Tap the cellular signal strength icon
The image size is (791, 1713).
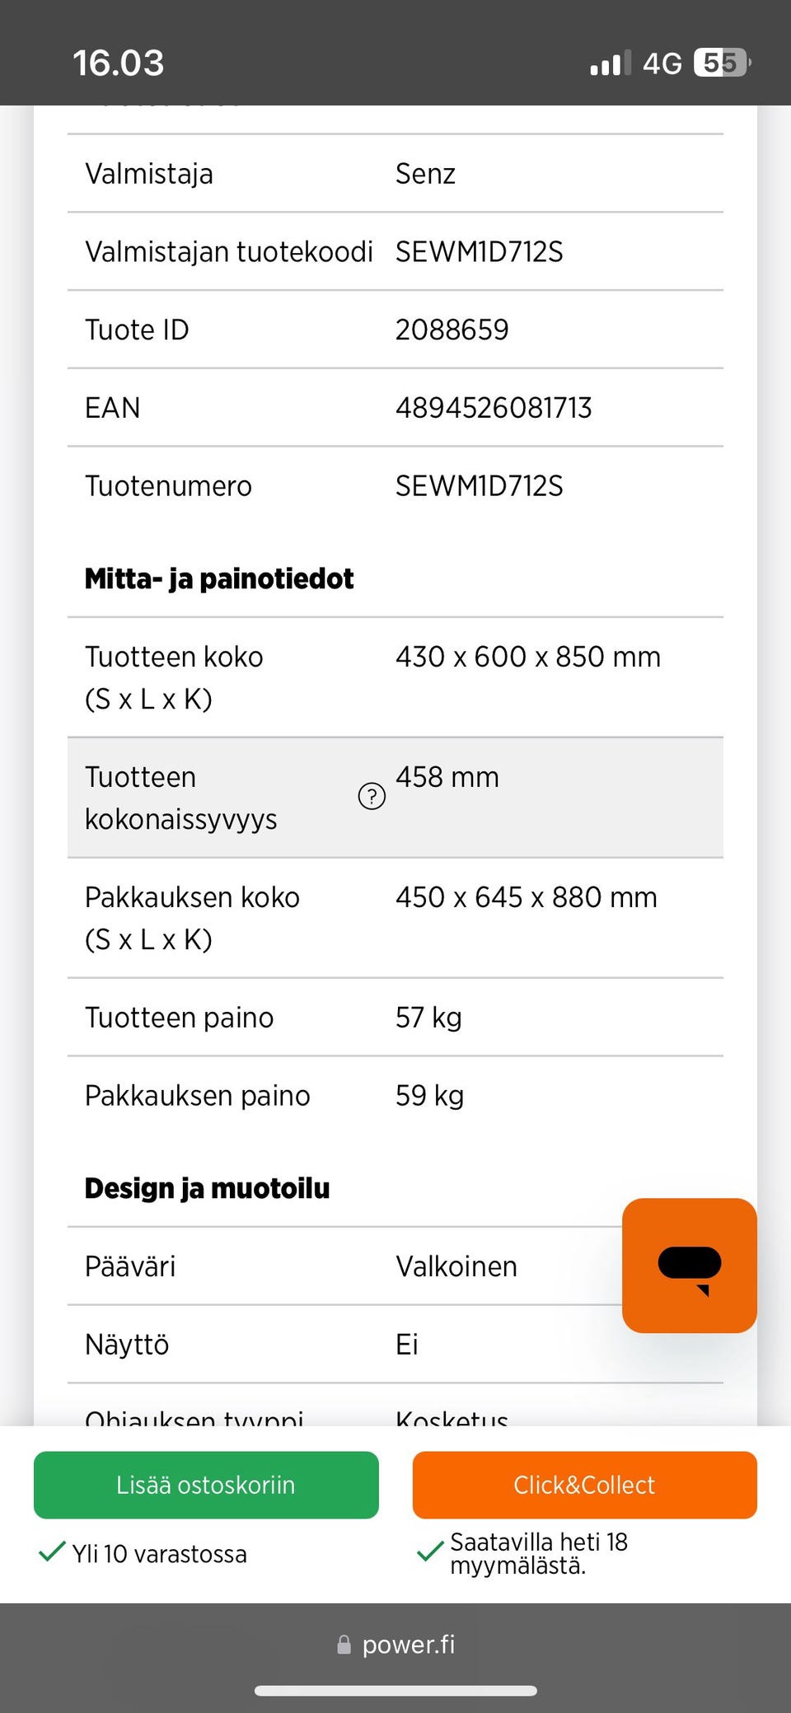point(610,63)
